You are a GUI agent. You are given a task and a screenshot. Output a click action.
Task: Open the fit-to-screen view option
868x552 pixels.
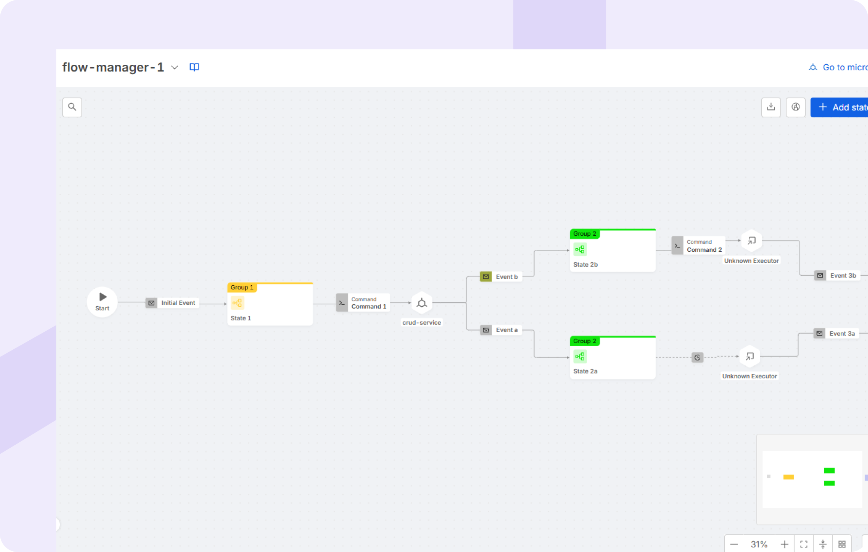pyautogui.click(x=804, y=543)
